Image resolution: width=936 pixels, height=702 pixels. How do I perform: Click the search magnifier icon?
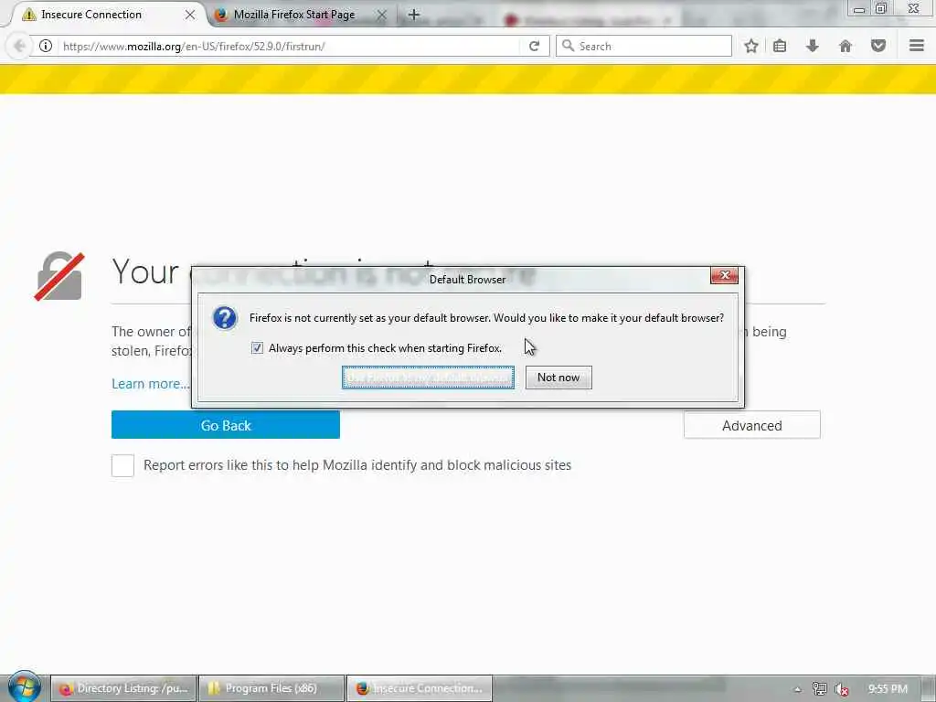tap(568, 46)
